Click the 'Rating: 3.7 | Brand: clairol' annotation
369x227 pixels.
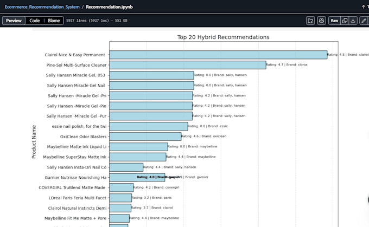click(152, 207)
